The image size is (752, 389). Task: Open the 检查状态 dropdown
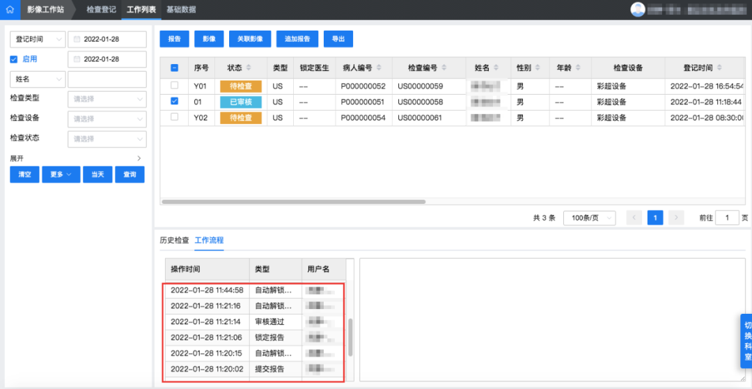pyautogui.click(x=107, y=139)
